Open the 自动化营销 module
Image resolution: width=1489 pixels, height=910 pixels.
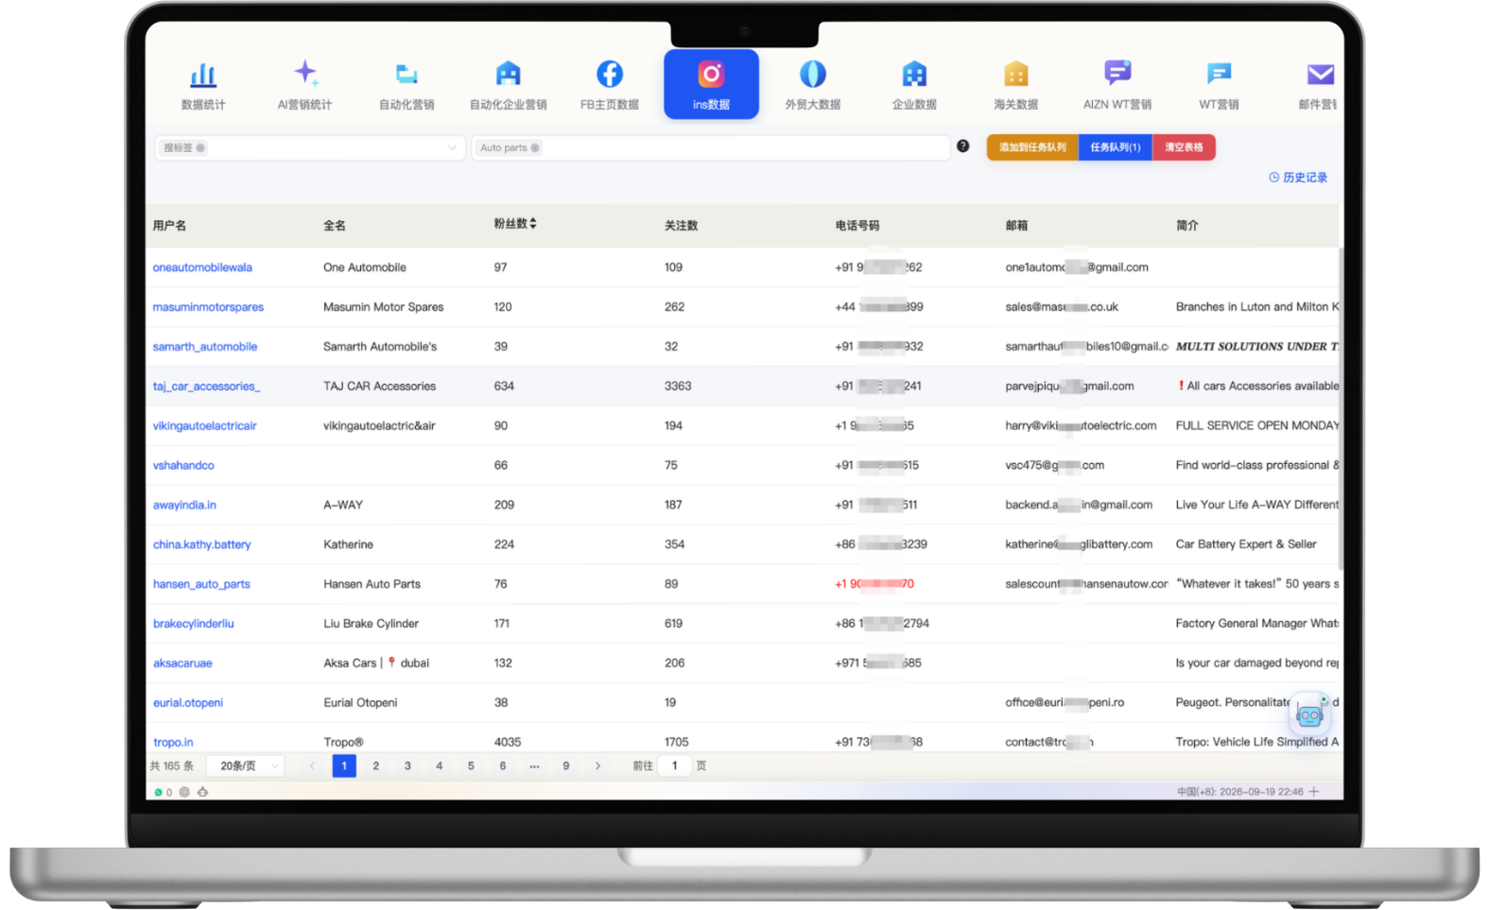coord(407,85)
